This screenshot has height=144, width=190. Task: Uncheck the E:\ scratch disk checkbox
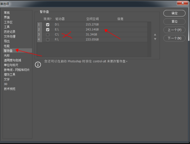point(47,29)
